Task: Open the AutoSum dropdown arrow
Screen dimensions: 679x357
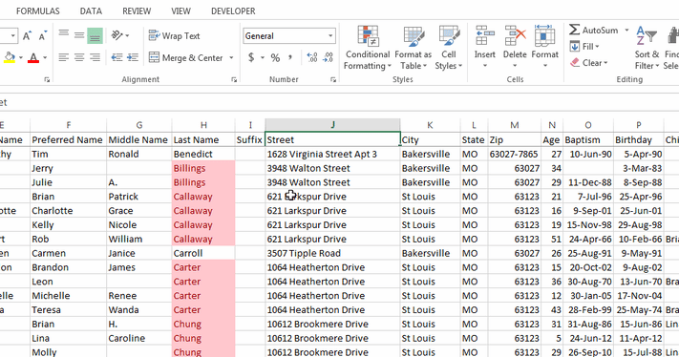Action: 626,30
